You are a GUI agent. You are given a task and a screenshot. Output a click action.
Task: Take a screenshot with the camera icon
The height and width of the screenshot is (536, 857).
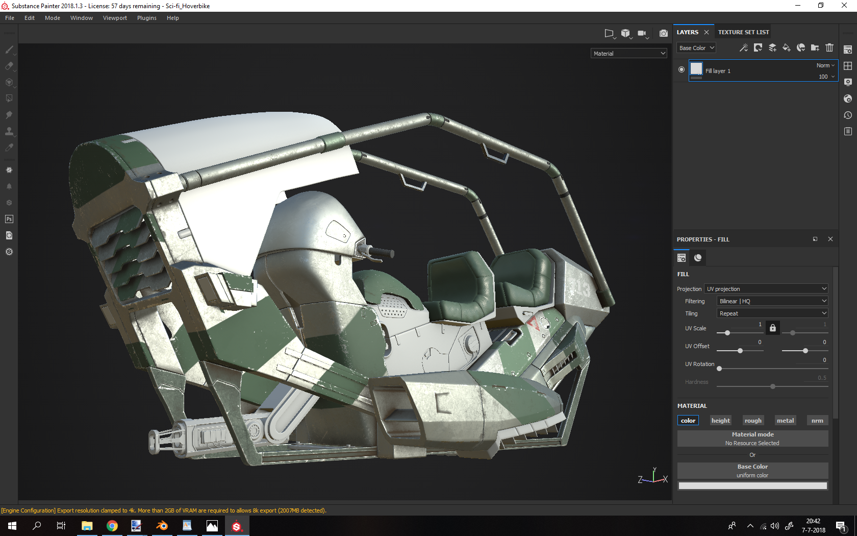(x=663, y=33)
